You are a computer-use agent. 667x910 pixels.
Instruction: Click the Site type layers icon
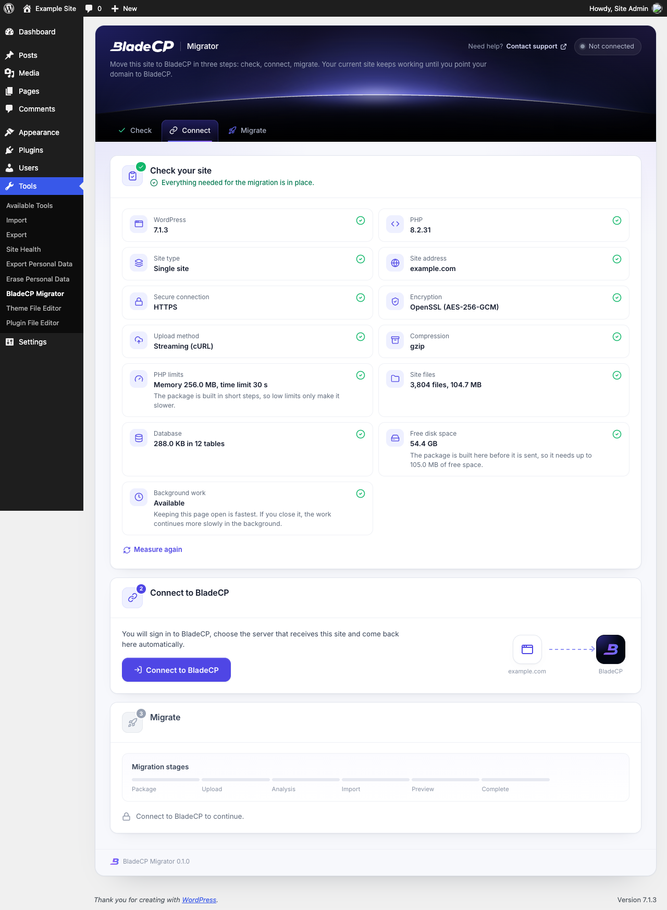pyautogui.click(x=139, y=263)
